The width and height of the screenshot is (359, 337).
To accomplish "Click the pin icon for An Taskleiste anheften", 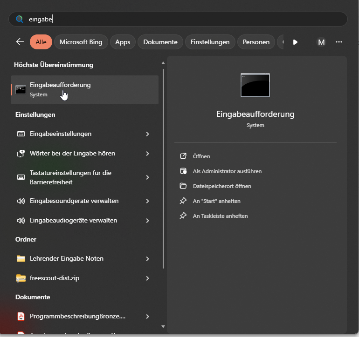I will coord(183,216).
